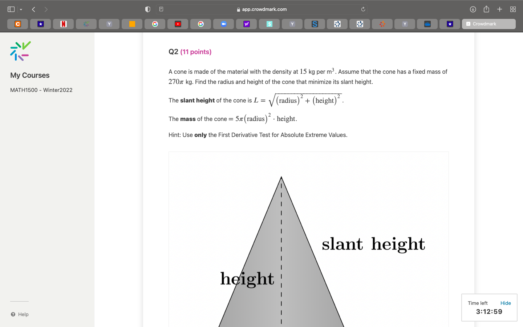523x327 pixels.
Task: Toggle Reader view for the page
Action: click(x=161, y=9)
